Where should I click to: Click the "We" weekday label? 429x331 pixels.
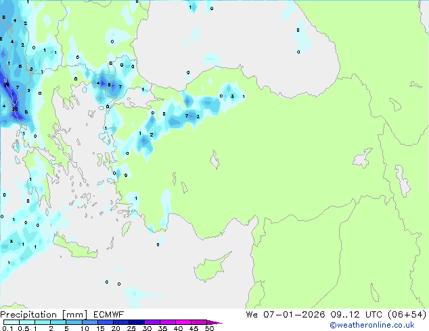click(252, 315)
